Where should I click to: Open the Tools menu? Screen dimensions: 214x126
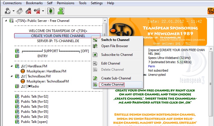82,3
